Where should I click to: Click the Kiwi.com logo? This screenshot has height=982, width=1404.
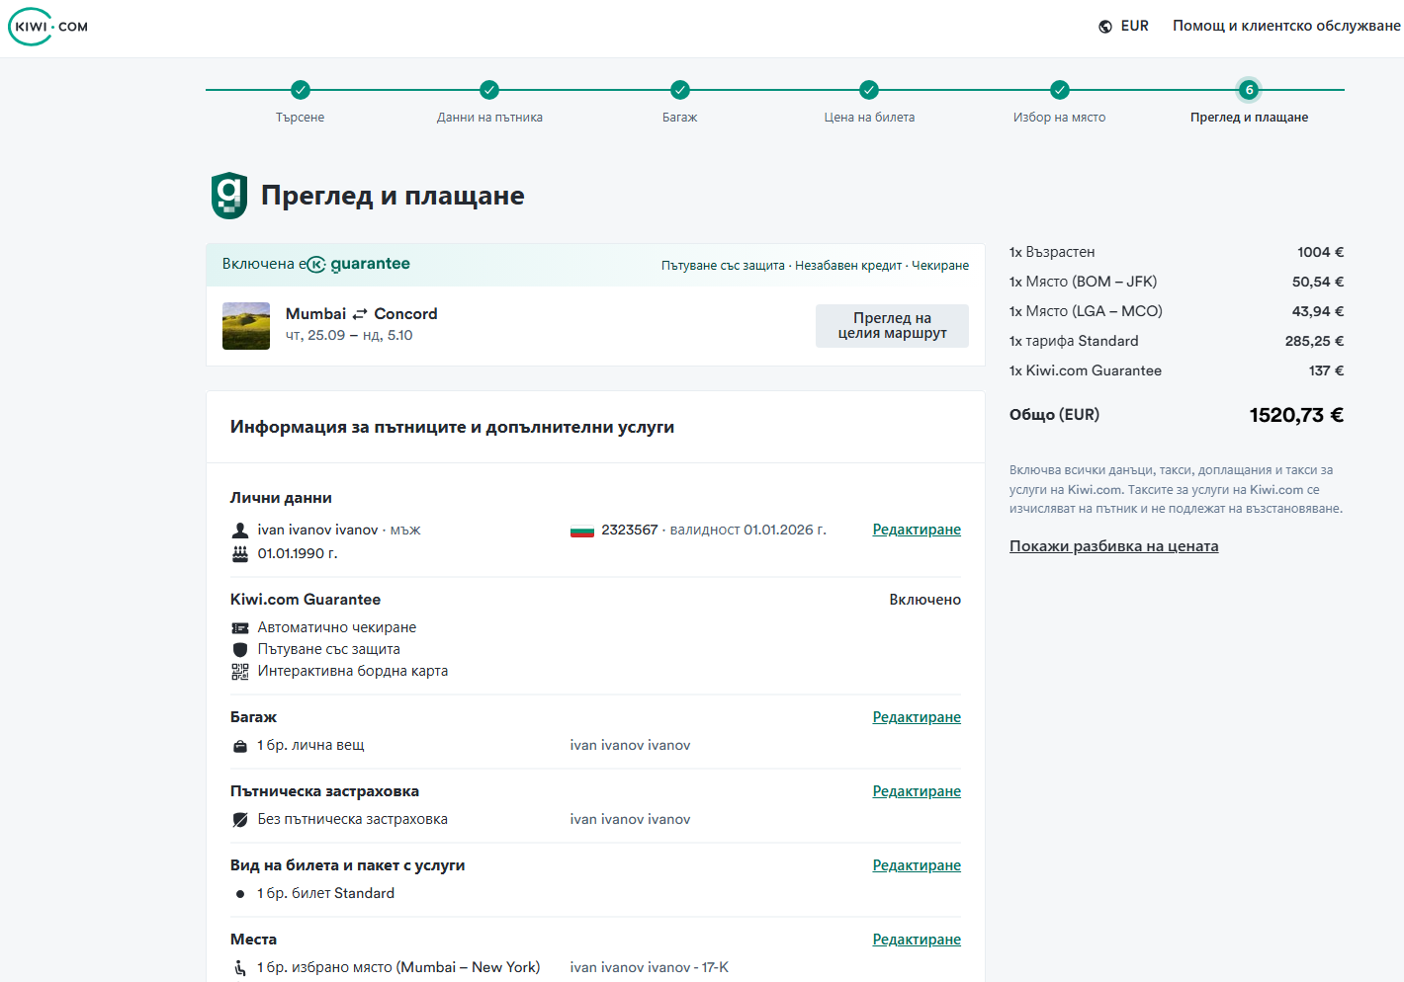48,27
